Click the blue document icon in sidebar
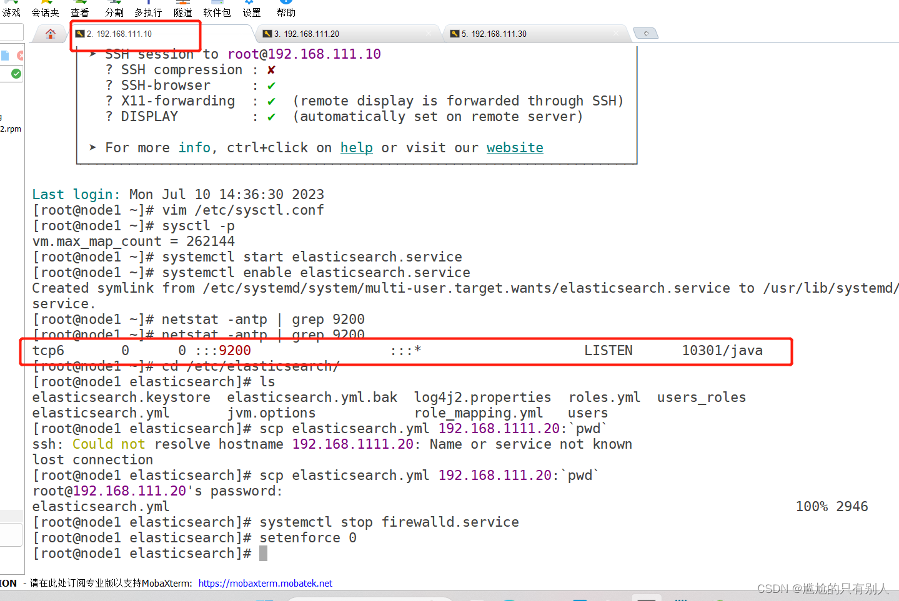This screenshot has height=601, width=899. coord(5,56)
